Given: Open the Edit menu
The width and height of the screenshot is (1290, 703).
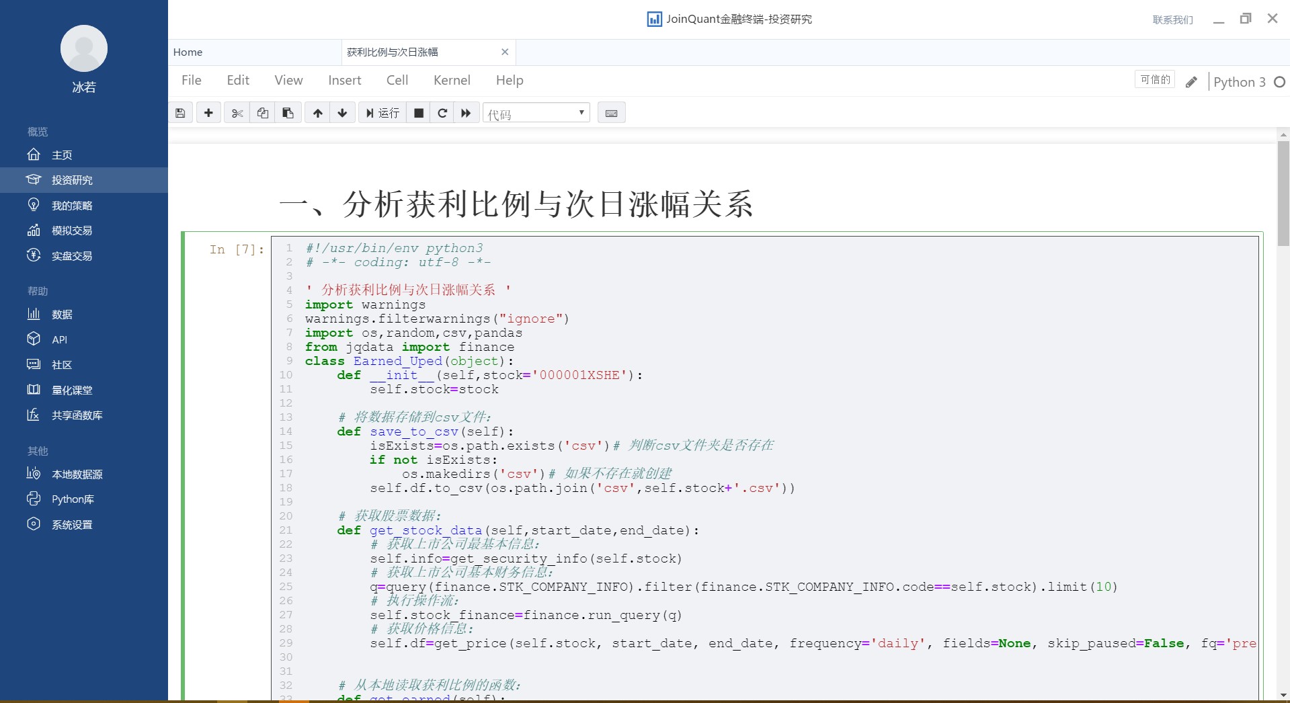Looking at the screenshot, I should click(238, 80).
